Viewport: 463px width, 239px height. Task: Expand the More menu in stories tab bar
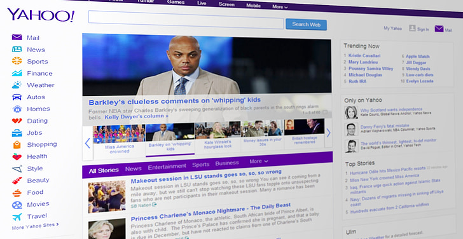coord(259,161)
